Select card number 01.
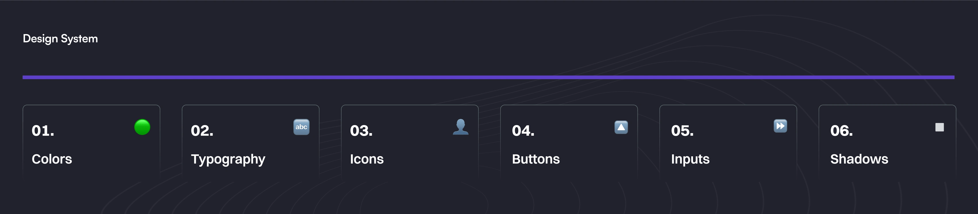Screen dimensions: 978x214 point(43,131)
